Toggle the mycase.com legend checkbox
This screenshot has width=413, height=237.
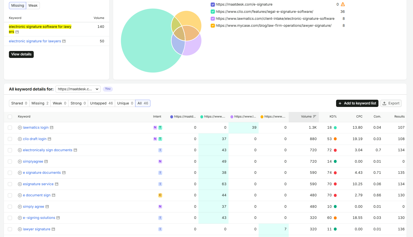[213, 26]
